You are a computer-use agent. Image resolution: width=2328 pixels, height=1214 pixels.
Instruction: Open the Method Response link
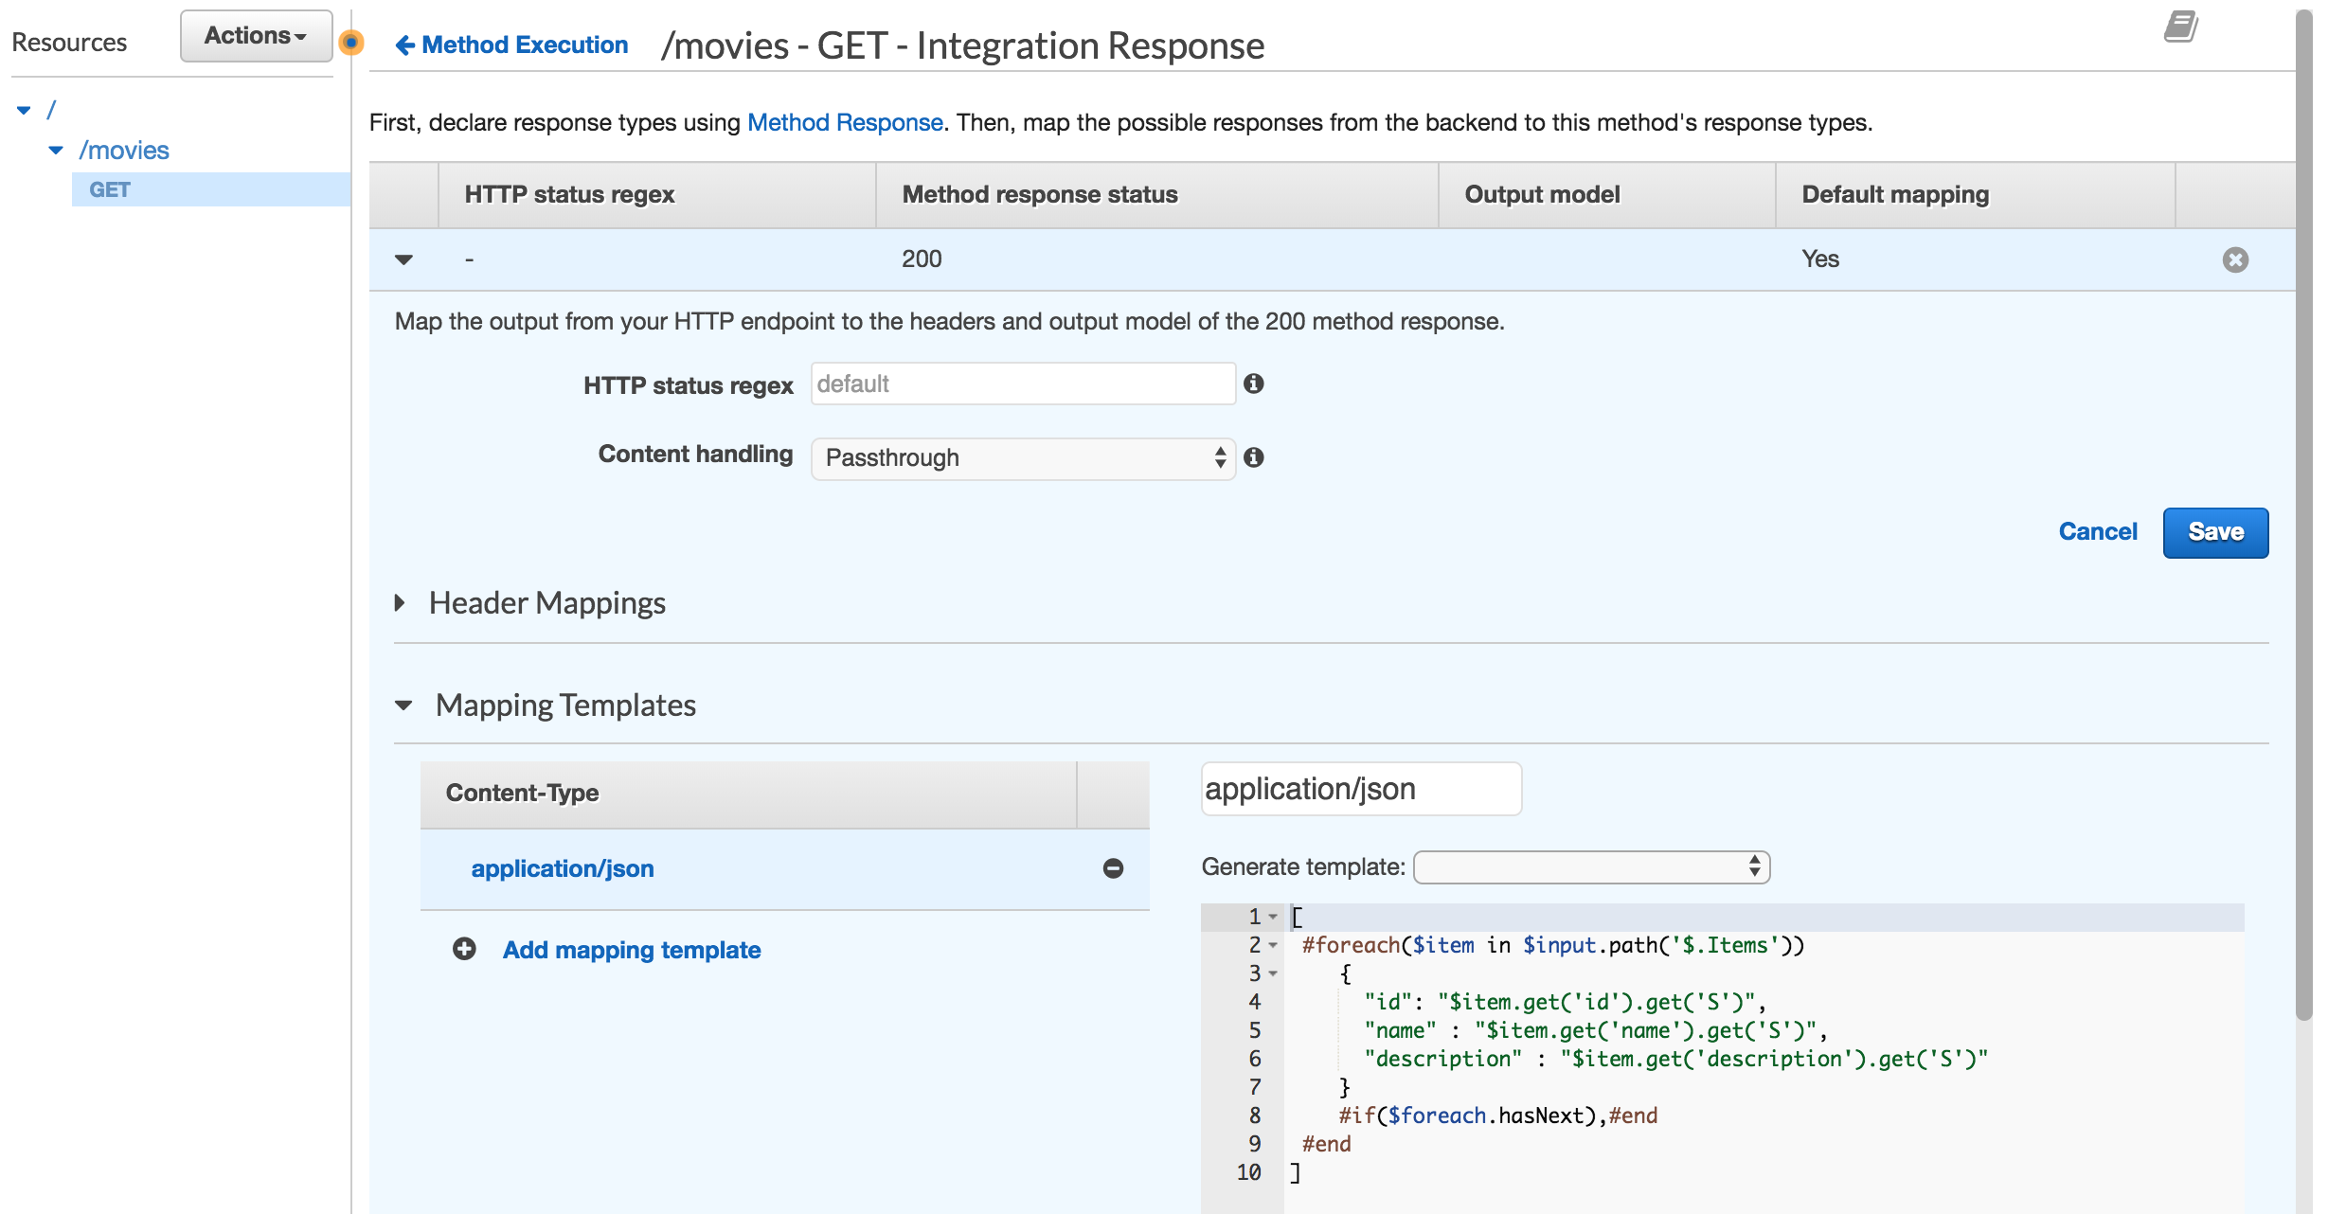(843, 122)
